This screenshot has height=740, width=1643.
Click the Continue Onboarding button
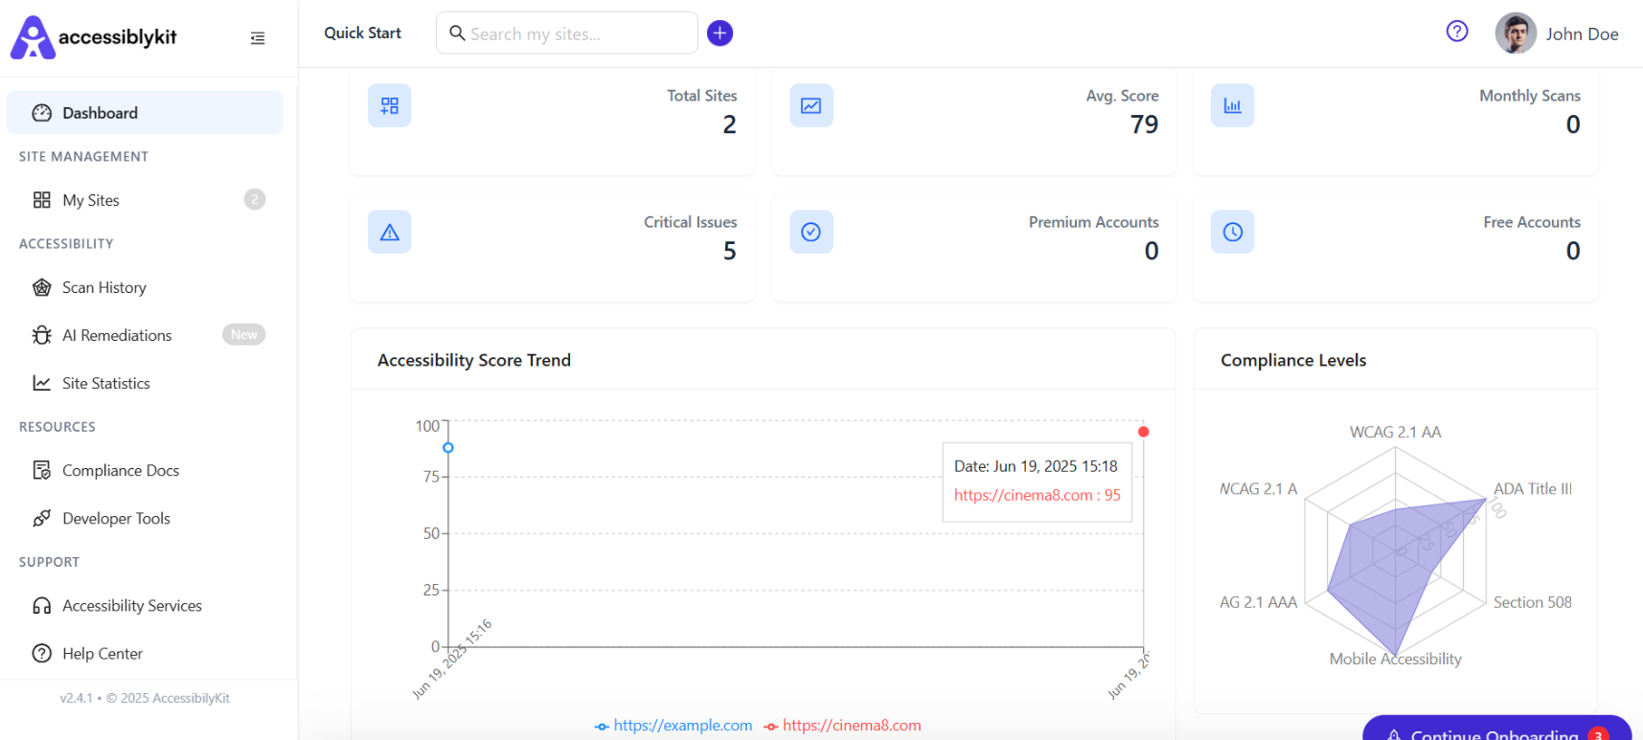pyautogui.click(x=1496, y=729)
